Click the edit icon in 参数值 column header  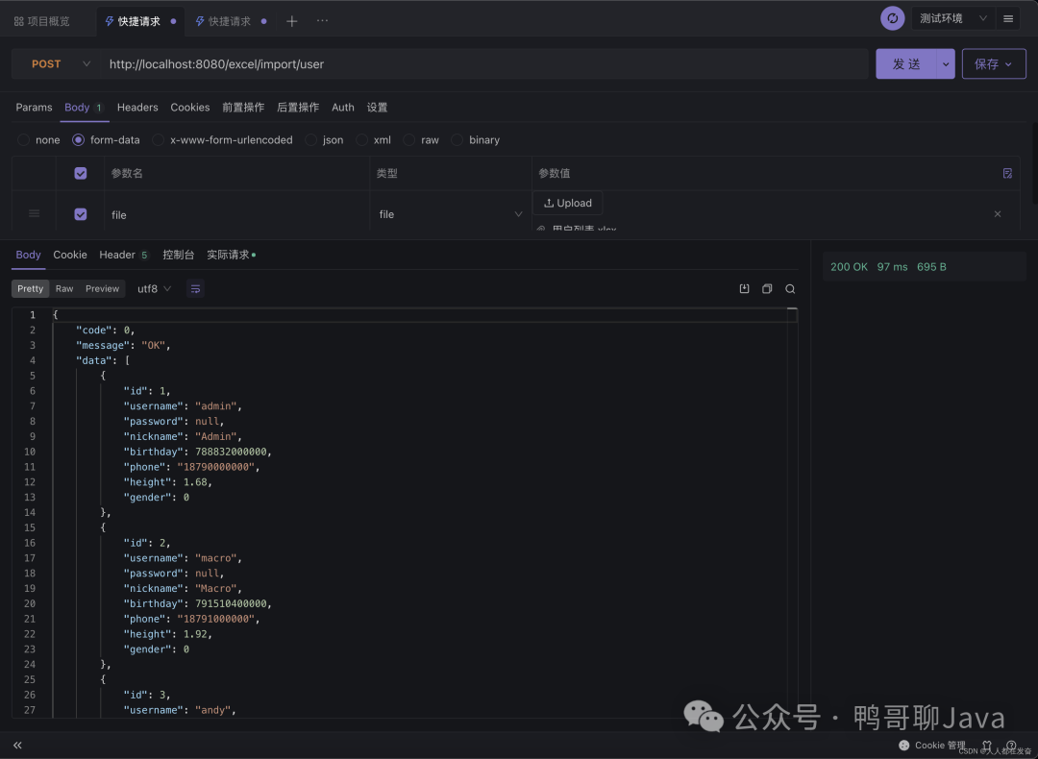point(1007,173)
